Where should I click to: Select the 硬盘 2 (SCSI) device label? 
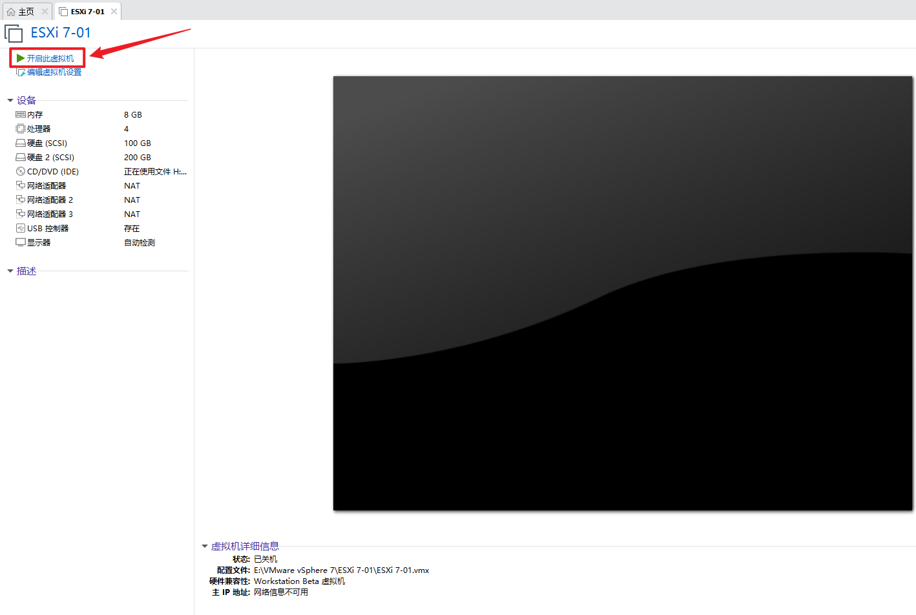(50, 158)
